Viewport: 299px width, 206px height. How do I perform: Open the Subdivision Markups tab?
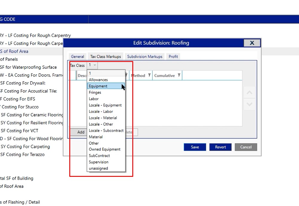point(145,57)
